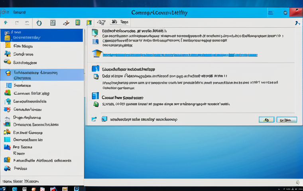
Task: Open the red folder-shaped taskbar icon
Action: (53, 189)
